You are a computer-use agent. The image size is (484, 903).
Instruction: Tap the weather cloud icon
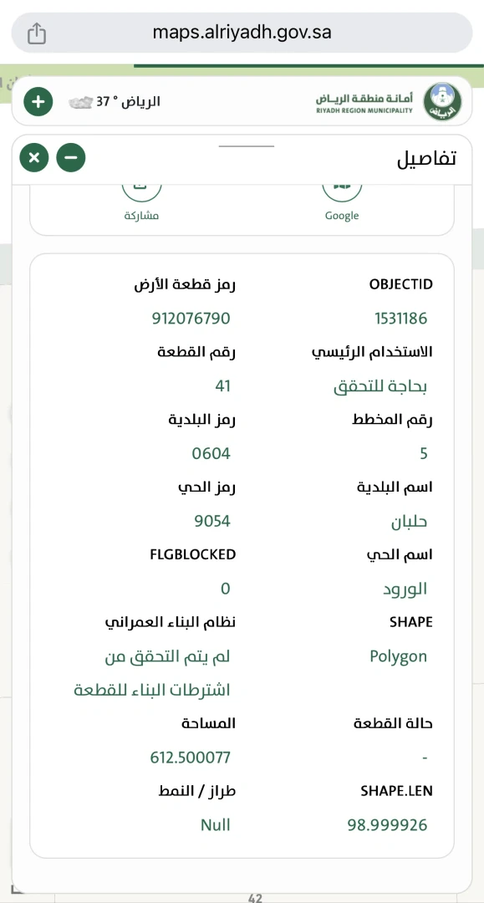click(80, 103)
